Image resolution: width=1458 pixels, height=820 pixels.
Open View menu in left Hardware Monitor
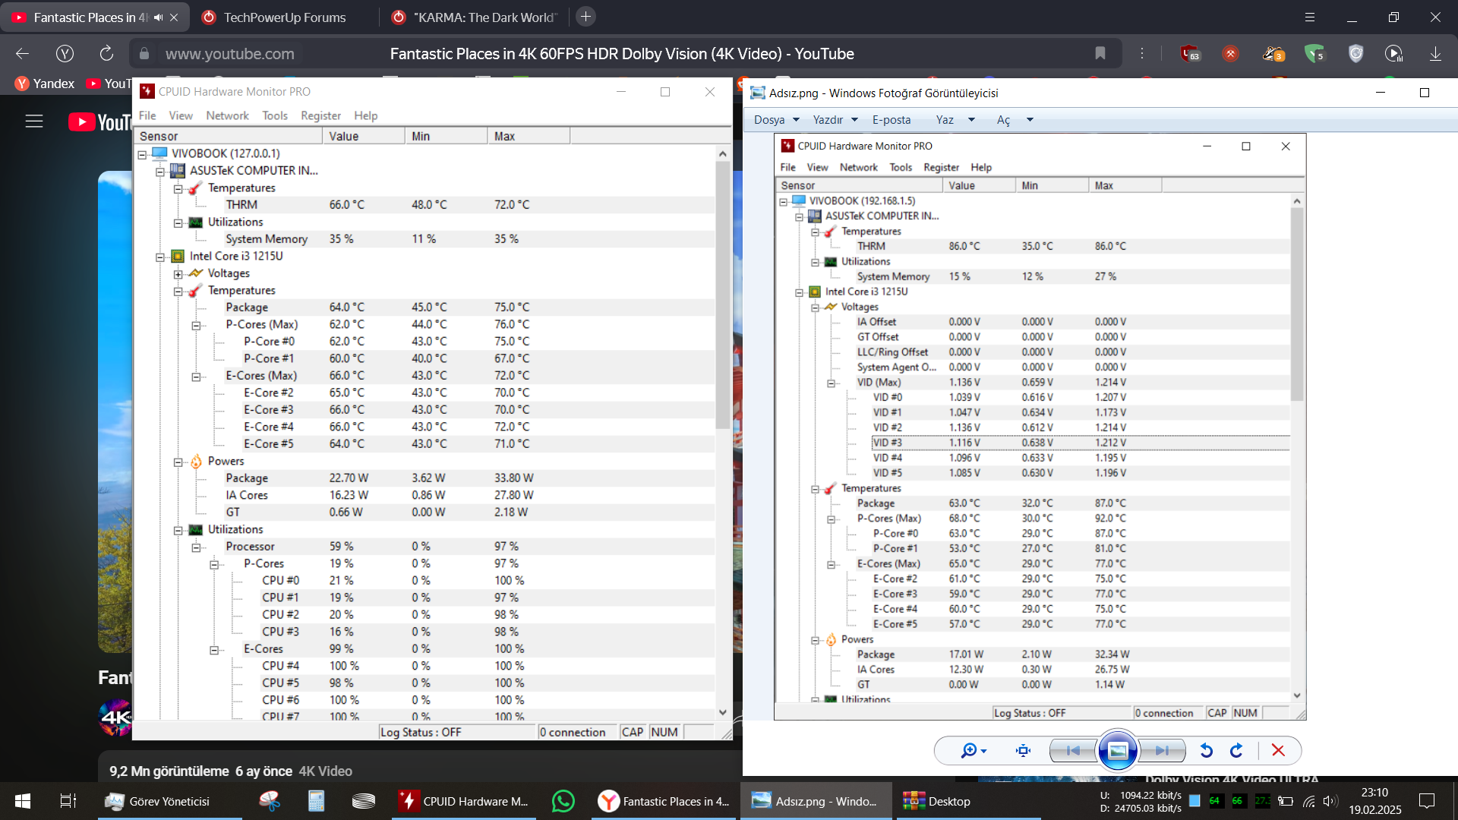coord(181,115)
